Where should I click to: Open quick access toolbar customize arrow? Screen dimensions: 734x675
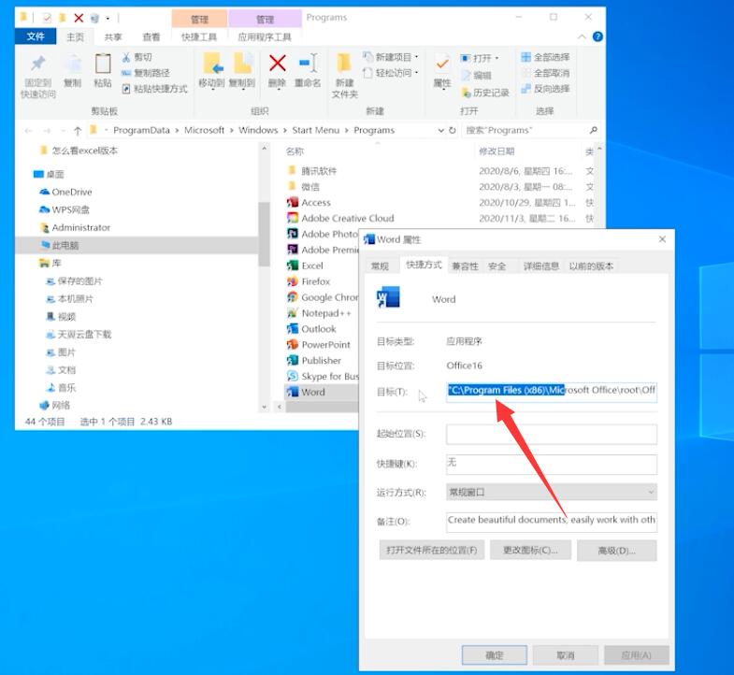pyautogui.click(x=108, y=19)
